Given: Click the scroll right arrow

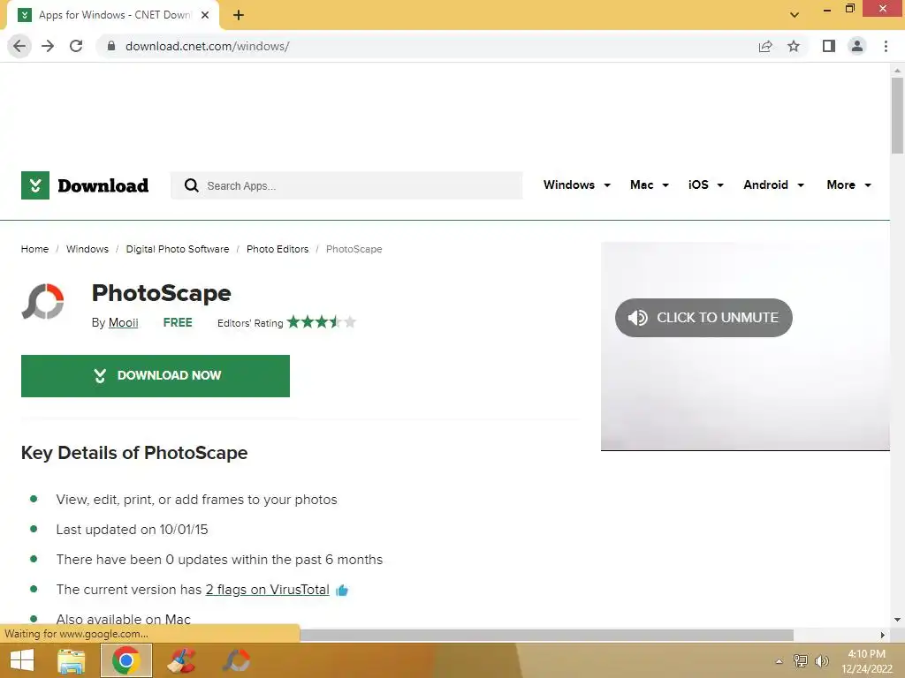Looking at the screenshot, I should click(883, 636).
